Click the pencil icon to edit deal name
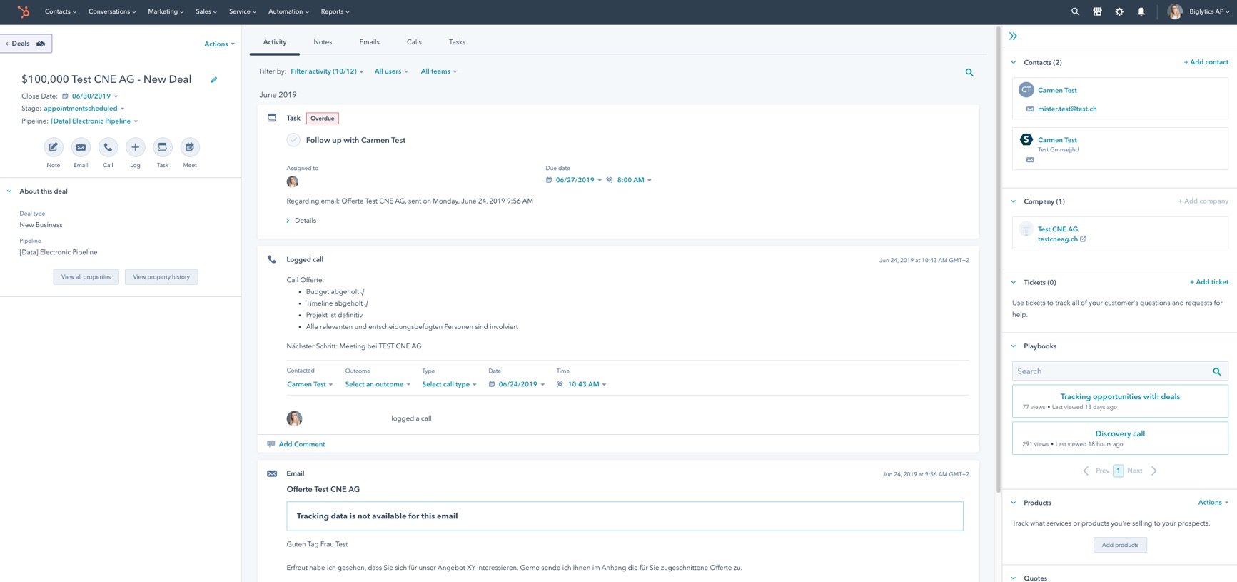This screenshot has height=582, width=1237. (213, 79)
